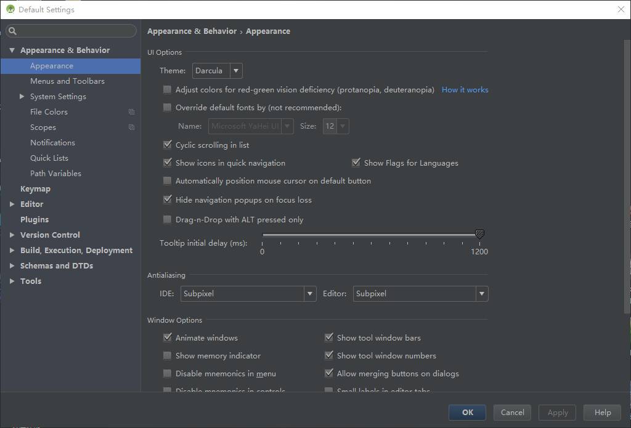Uncheck Hide navigation popups on focus loss
Screen dimensions: 631x428
coord(168,199)
